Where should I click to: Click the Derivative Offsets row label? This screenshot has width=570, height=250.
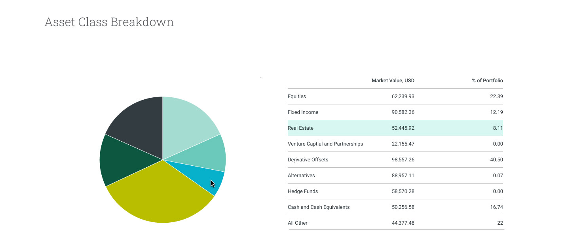[x=308, y=160]
